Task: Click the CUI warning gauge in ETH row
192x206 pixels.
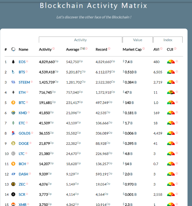Action: (171, 92)
